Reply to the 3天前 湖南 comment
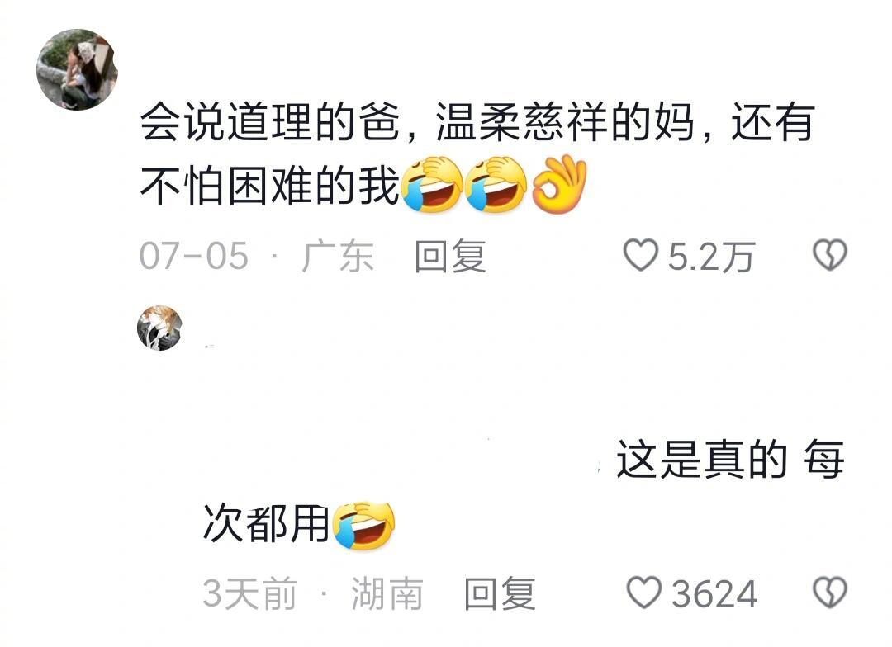This screenshot has width=892, height=647. pyautogui.click(x=500, y=593)
